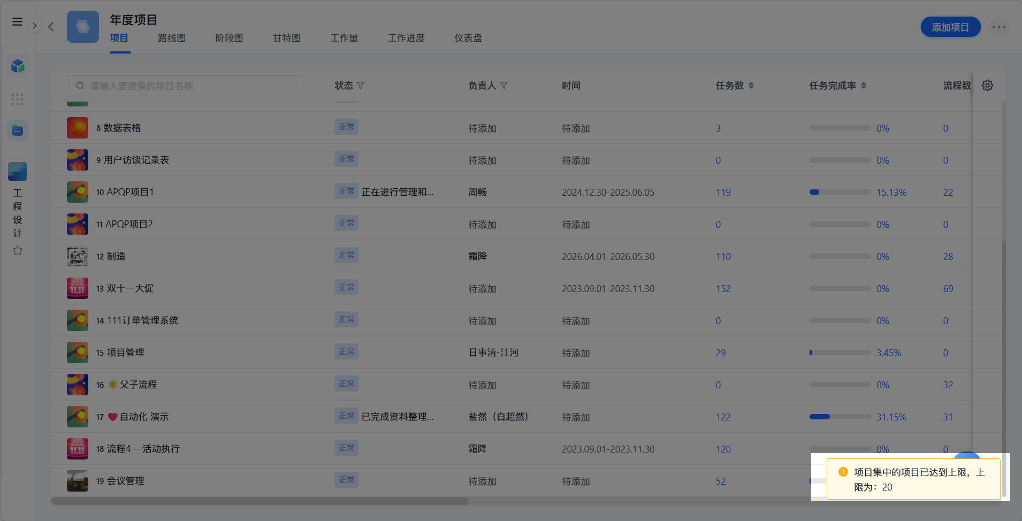Click task count 119 for APQP项目1

point(723,192)
